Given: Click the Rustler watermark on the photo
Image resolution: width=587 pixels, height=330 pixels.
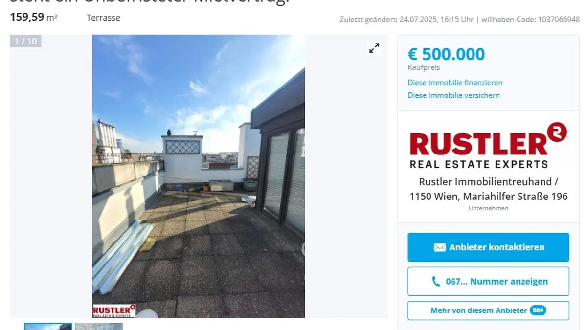Looking at the screenshot, I should pyautogui.click(x=114, y=311).
